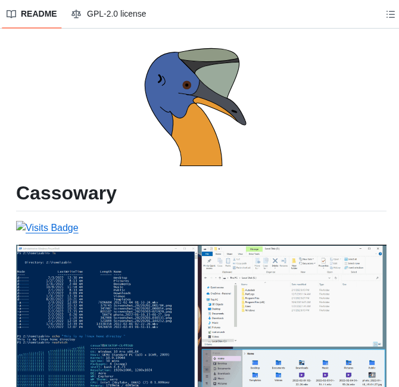Image resolution: width=399 pixels, height=387 pixels.
Task: Open the README tab
Action: 32,14
